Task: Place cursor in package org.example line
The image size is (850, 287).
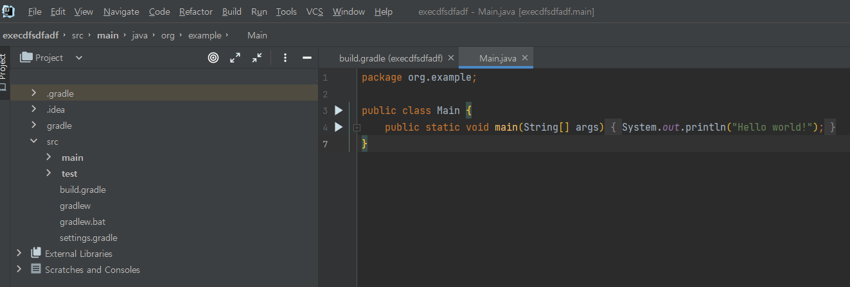Action: point(419,78)
